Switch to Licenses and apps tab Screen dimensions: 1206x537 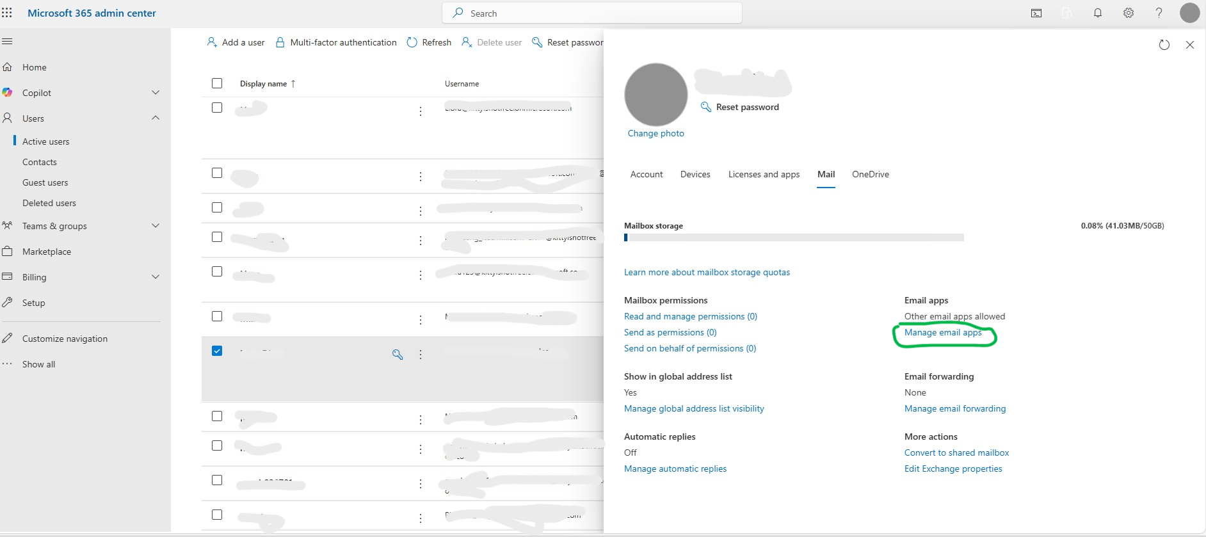tap(764, 174)
